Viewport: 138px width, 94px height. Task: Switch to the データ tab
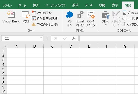[x=89, y=5]
